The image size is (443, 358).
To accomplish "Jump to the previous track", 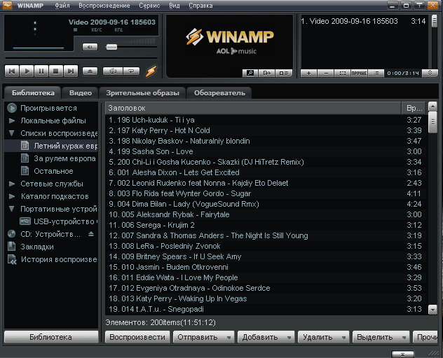I will click(12, 71).
